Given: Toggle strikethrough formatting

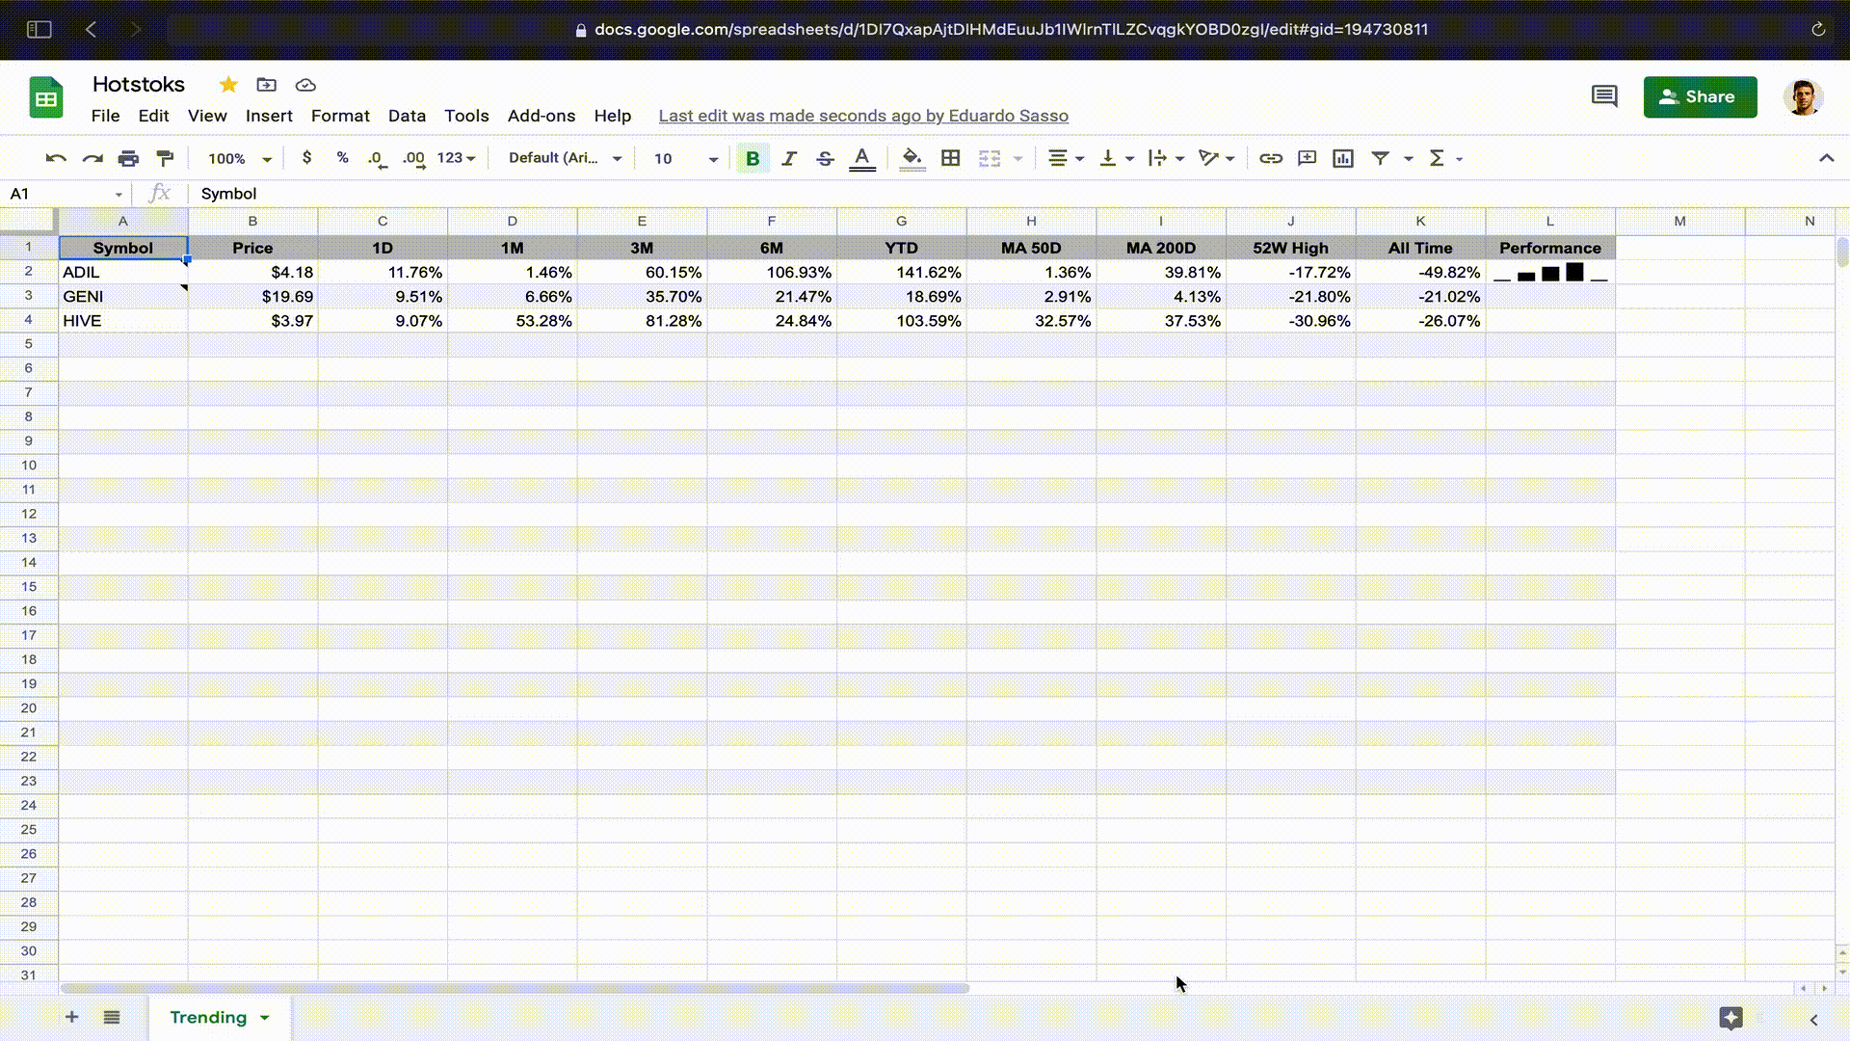Looking at the screenshot, I should point(825,158).
